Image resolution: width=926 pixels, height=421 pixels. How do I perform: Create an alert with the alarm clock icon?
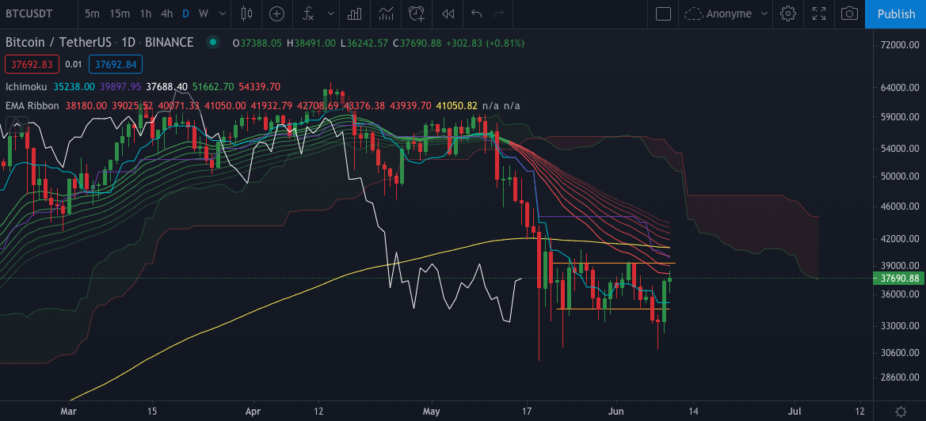[417, 13]
